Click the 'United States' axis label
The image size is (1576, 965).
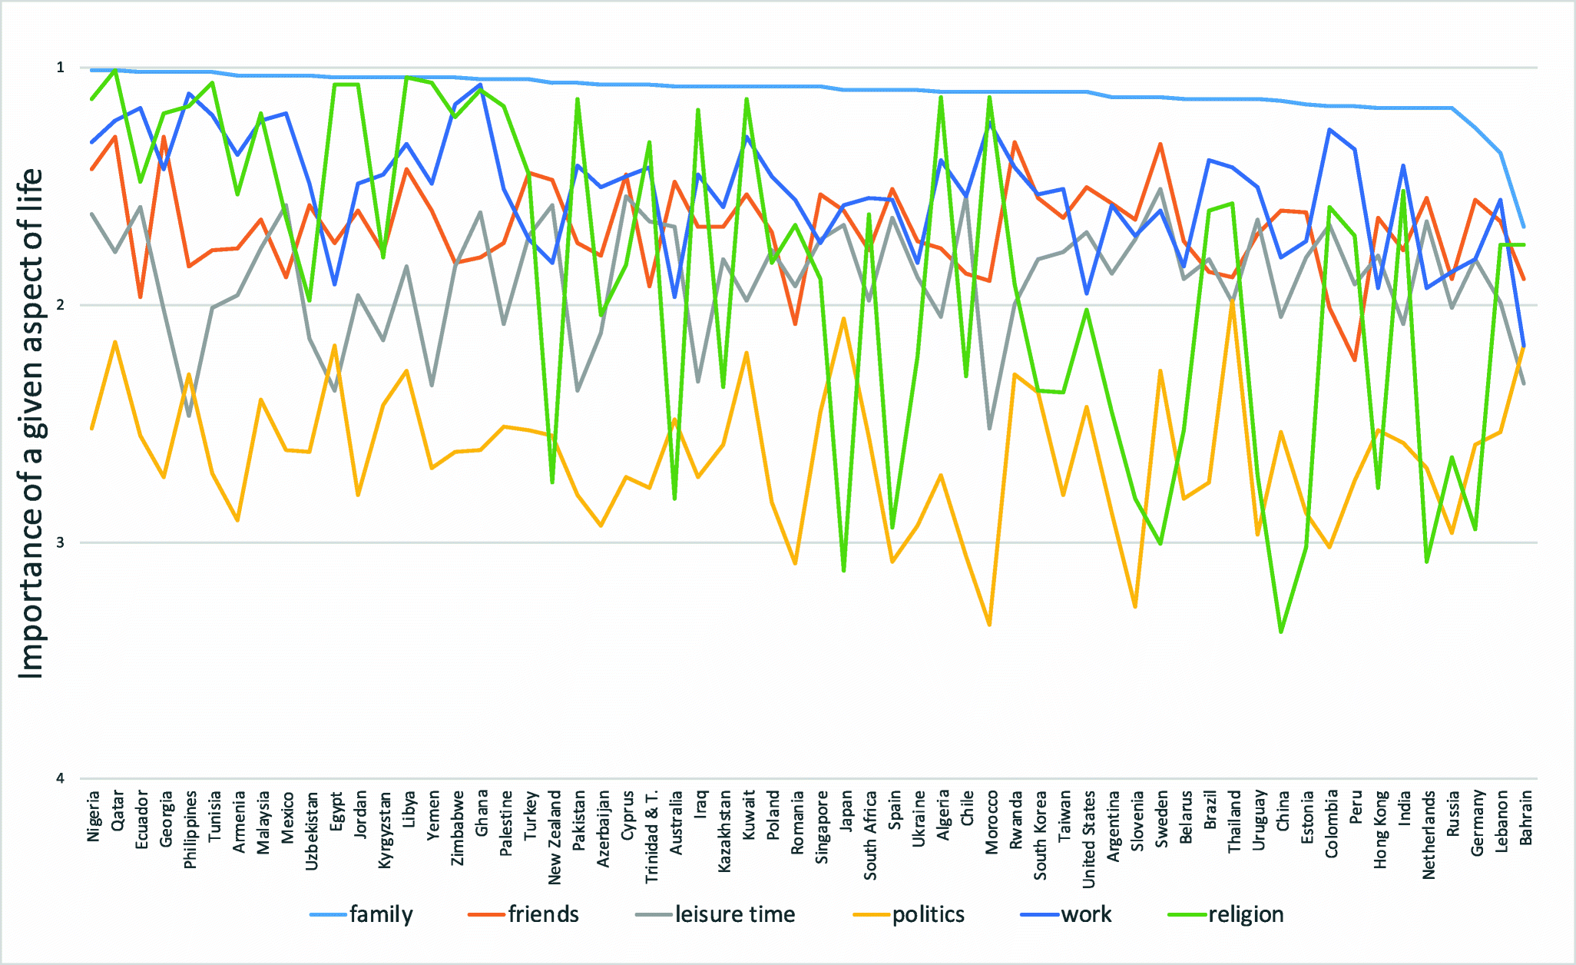[1088, 839]
